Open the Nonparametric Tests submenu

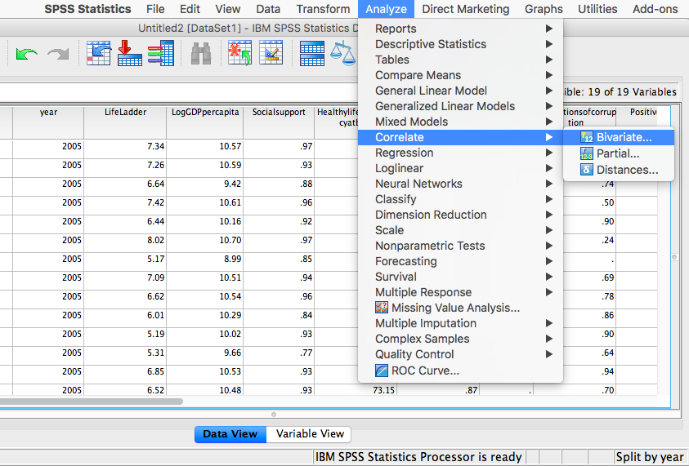[x=460, y=246]
